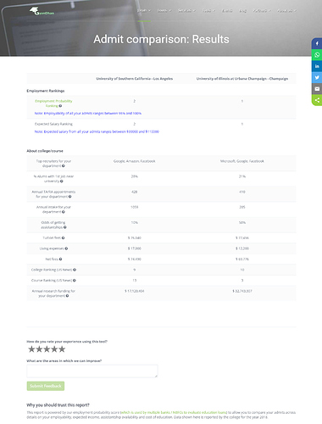322x424 pixels.
Task: Open help icon for Odds of getting assistantships
Action: pos(65,227)
